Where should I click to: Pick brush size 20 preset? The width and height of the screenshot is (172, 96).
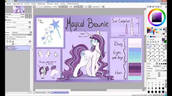(163, 88)
